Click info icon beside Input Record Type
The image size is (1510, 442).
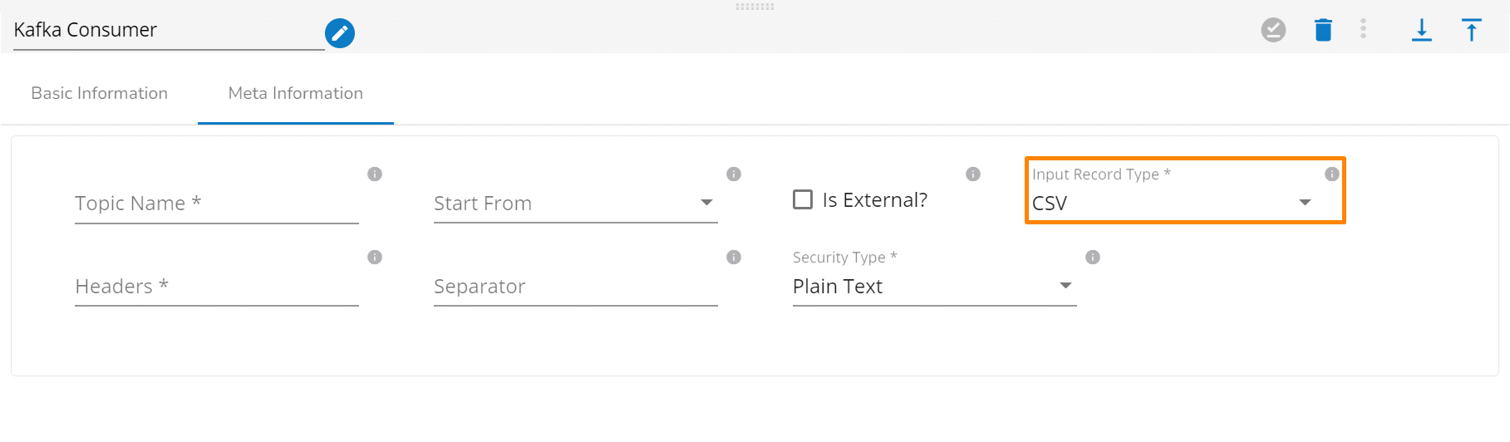tap(1331, 174)
